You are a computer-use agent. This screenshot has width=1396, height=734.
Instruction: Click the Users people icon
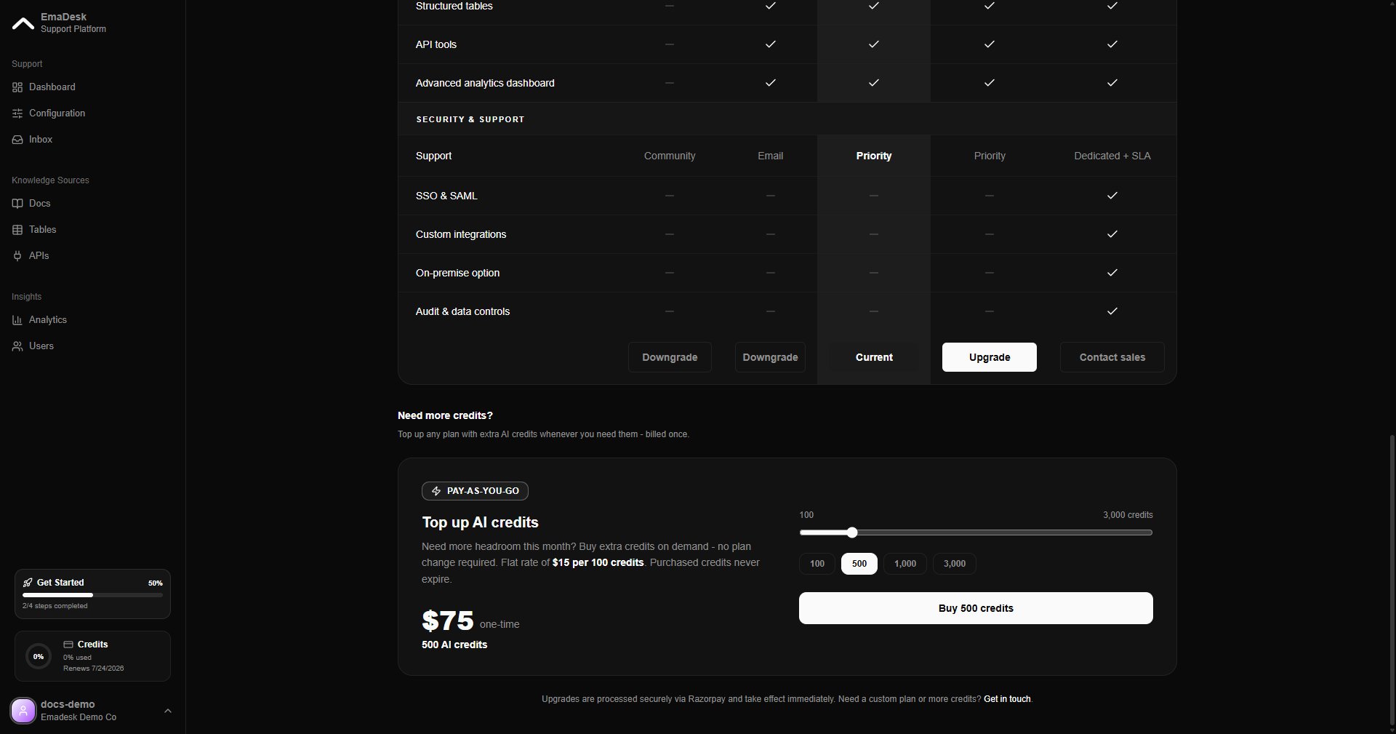17,346
